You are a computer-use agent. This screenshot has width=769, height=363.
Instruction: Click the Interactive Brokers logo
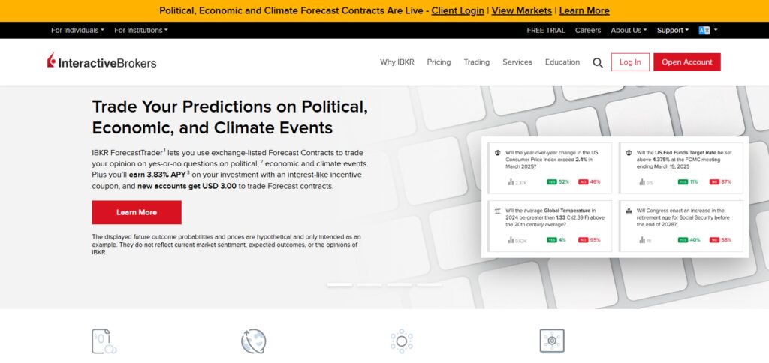(x=101, y=61)
